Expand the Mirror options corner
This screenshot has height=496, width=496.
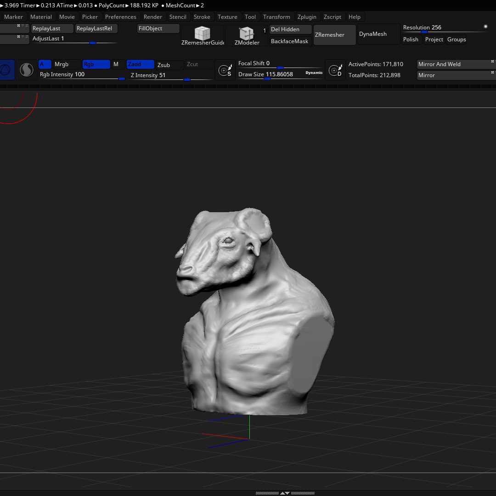[492, 73]
